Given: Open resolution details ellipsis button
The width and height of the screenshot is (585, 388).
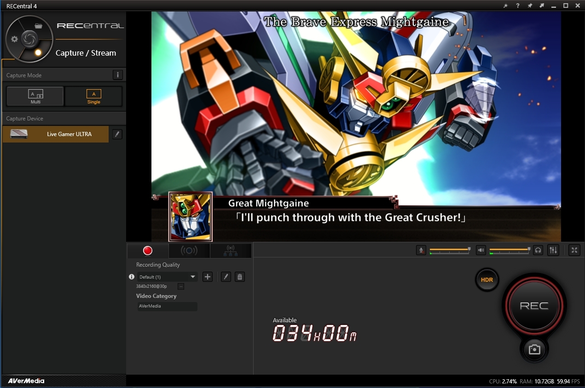Looking at the screenshot, I should tap(181, 286).
